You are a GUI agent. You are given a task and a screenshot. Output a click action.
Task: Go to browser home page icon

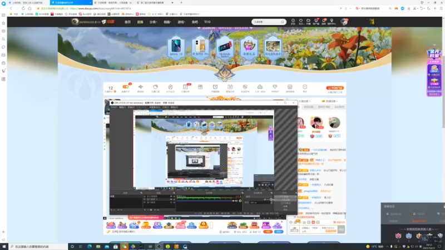[x=29, y=8]
